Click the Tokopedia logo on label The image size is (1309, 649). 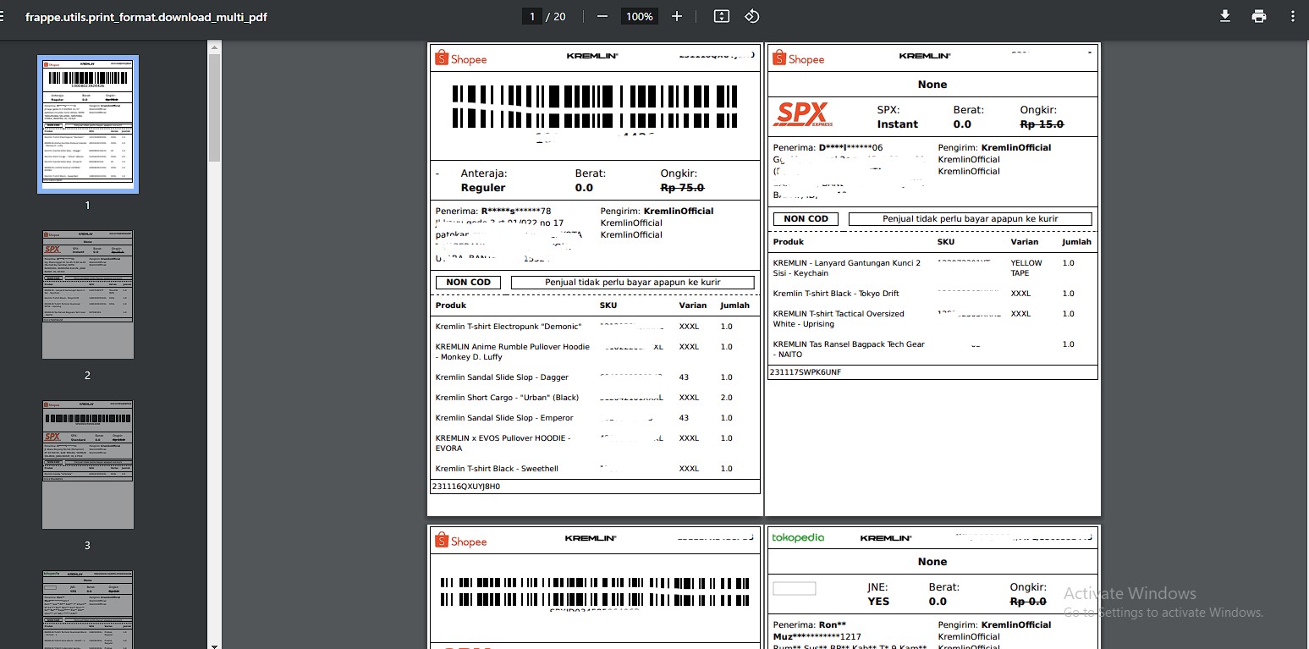[x=798, y=537]
